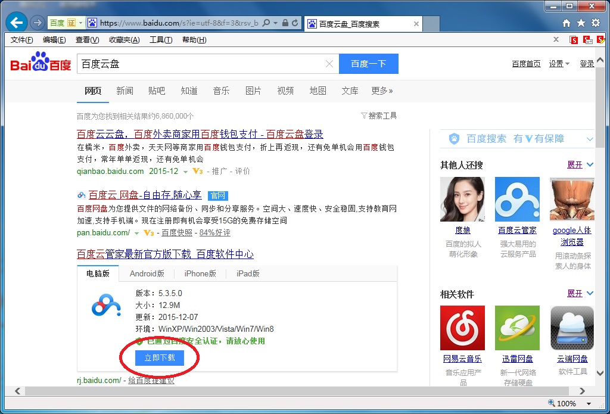Click the V3 badge next to qianbao.baidu.com
610x414 pixels.
pyautogui.click(x=198, y=171)
